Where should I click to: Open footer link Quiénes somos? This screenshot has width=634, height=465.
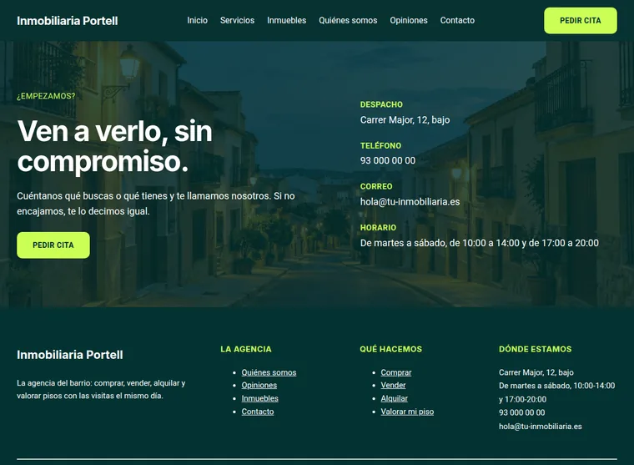269,372
